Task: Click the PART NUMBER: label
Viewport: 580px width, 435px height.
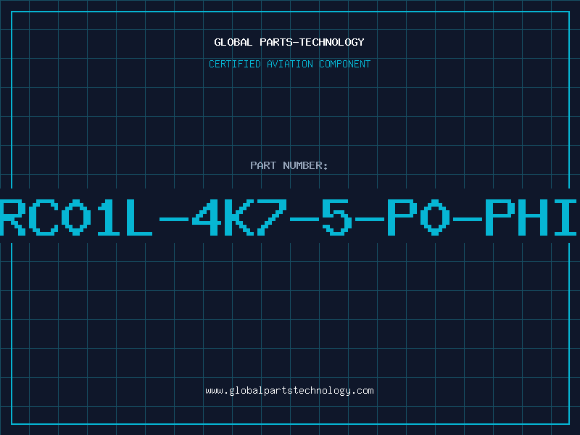Action: 289,165
